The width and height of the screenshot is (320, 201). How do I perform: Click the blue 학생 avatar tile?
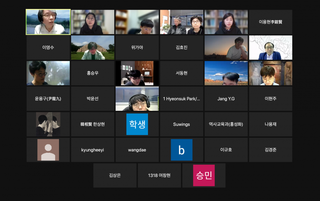(137, 124)
